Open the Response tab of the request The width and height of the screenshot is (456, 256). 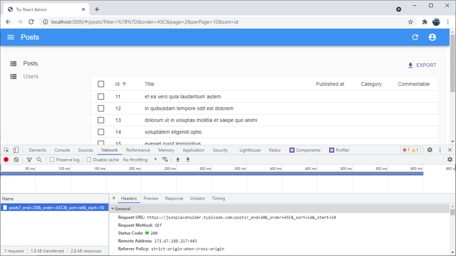pyautogui.click(x=174, y=198)
